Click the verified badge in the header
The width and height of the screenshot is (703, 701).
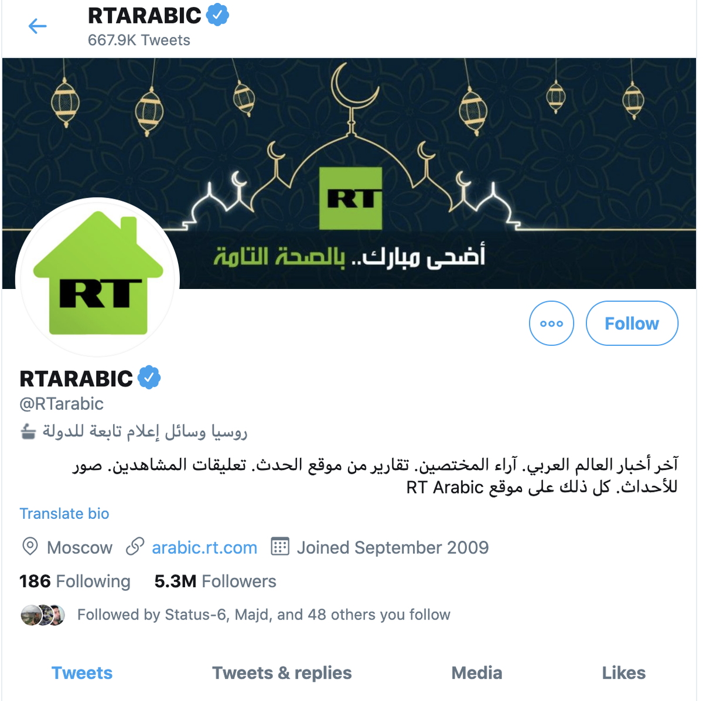pyautogui.click(x=217, y=15)
